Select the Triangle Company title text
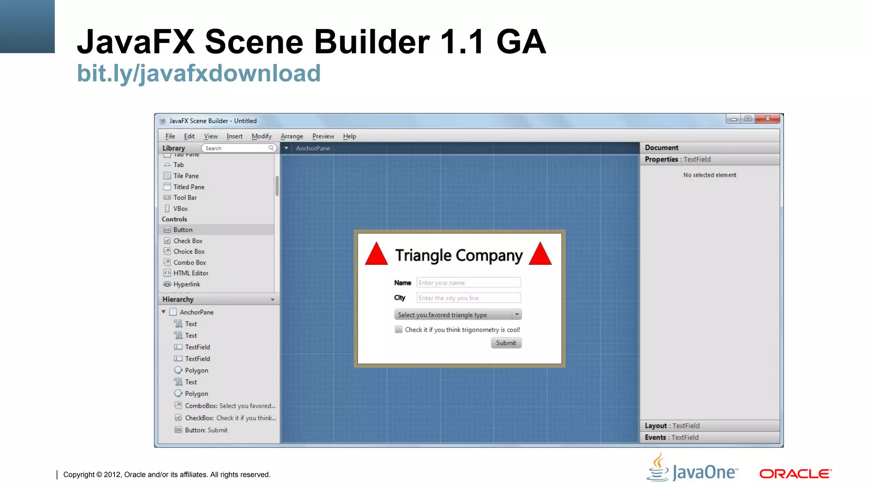Image resolution: width=871 pixels, height=490 pixels. click(459, 256)
